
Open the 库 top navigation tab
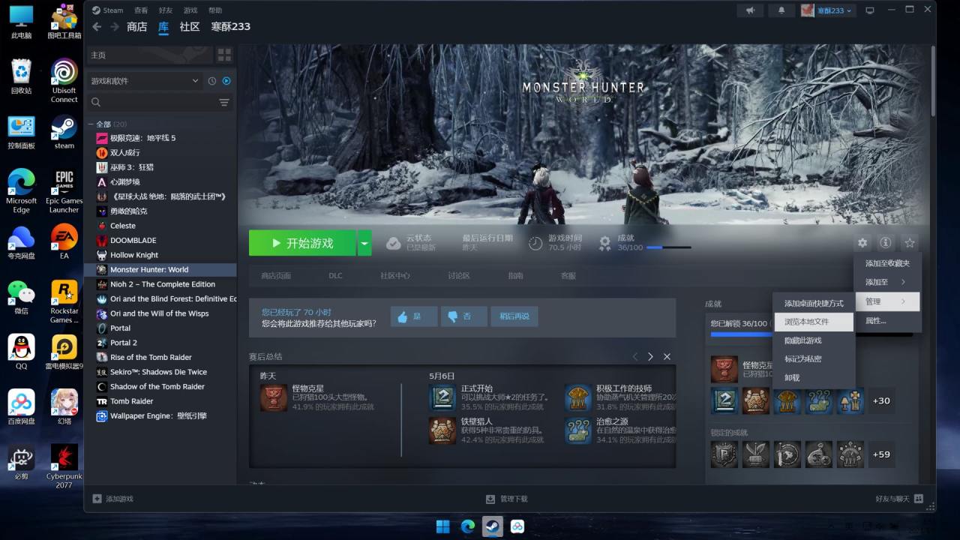click(x=163, y=26)
